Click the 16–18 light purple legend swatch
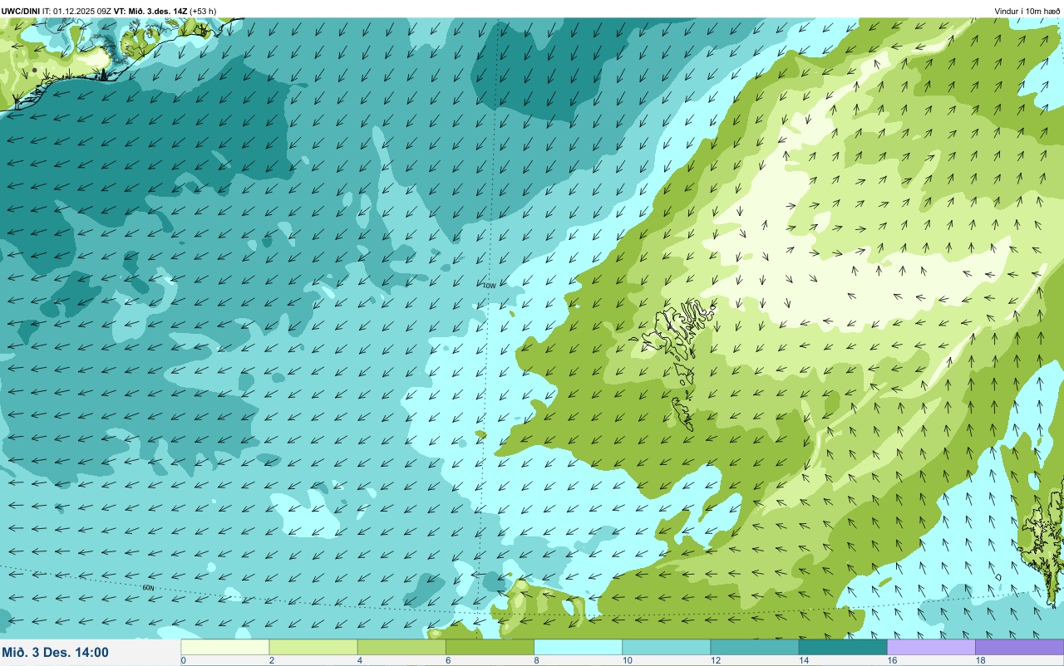The height and width of the screenshot is (666, 1064). click(931, 647)
